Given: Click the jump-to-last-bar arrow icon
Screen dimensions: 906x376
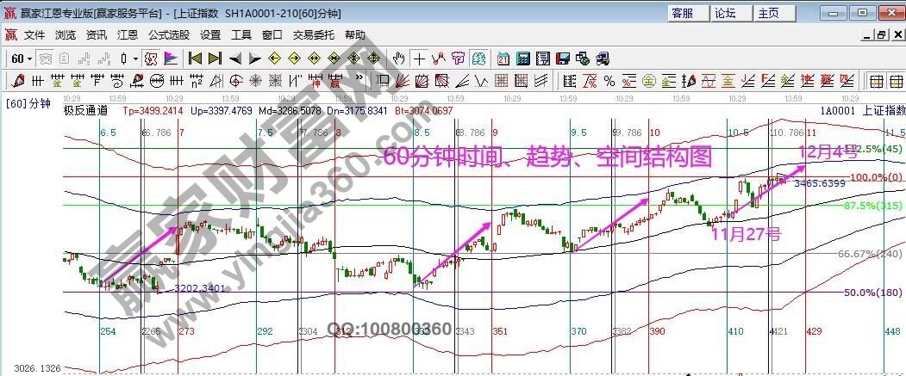Looking at the screenshot, I should 215,59.
